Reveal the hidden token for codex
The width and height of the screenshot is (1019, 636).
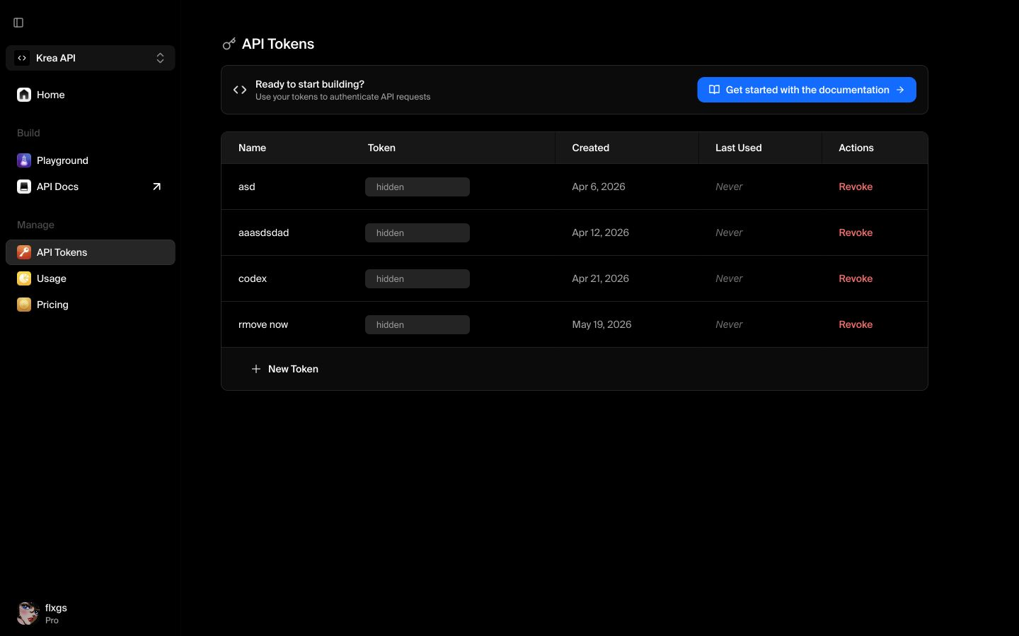click(418, 278)
